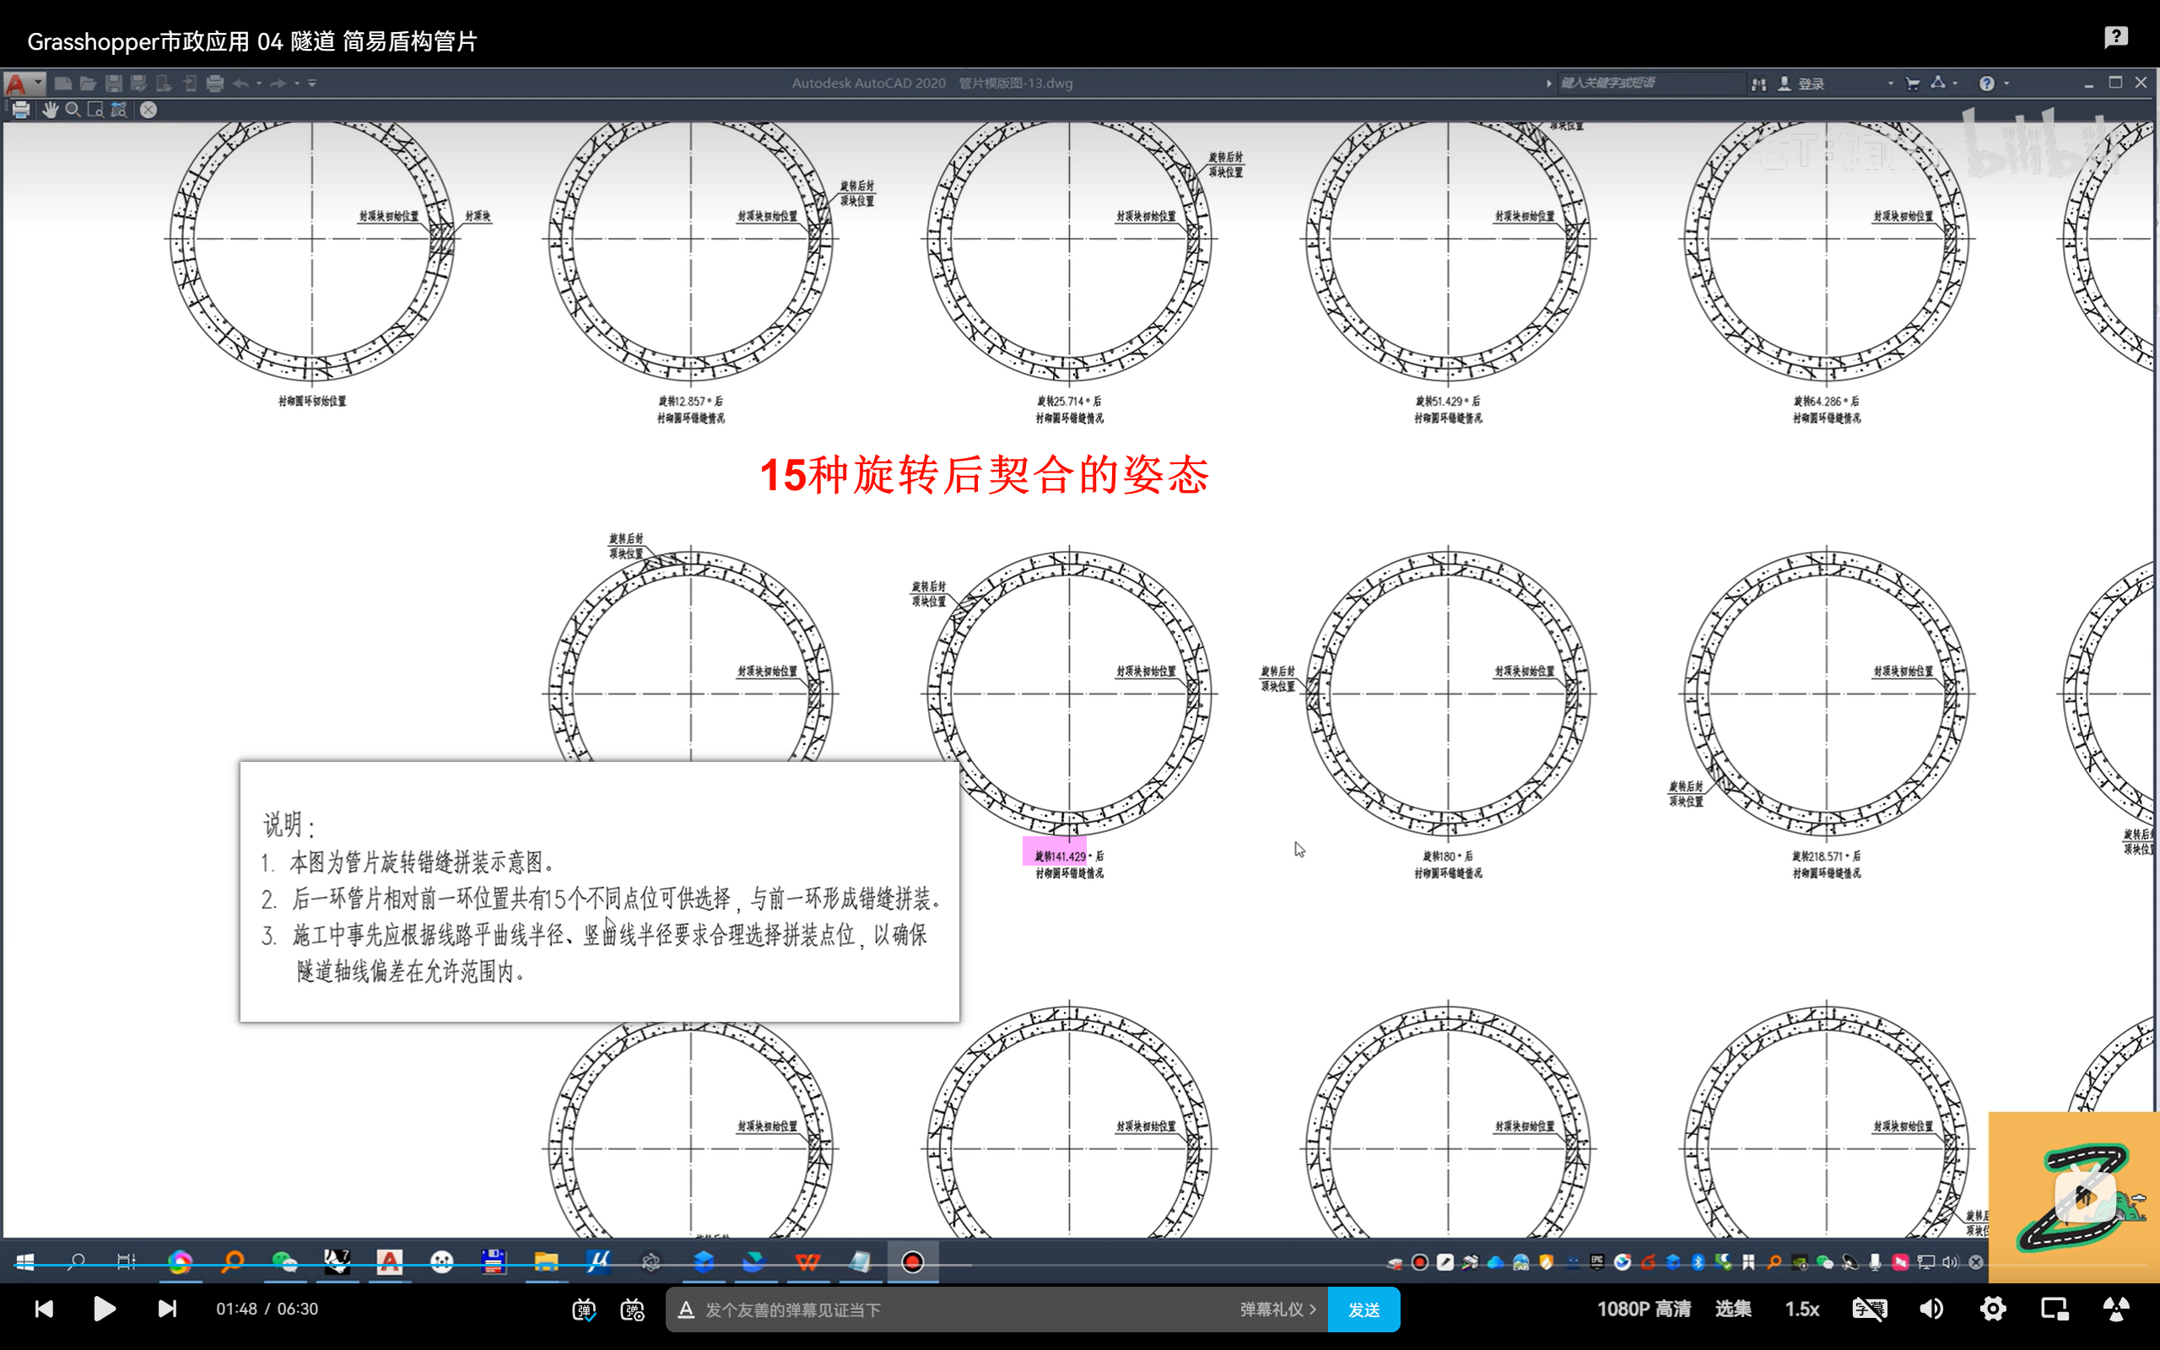Open 弹幕礼仪 etiquette link

(x=1277, y=1309)
